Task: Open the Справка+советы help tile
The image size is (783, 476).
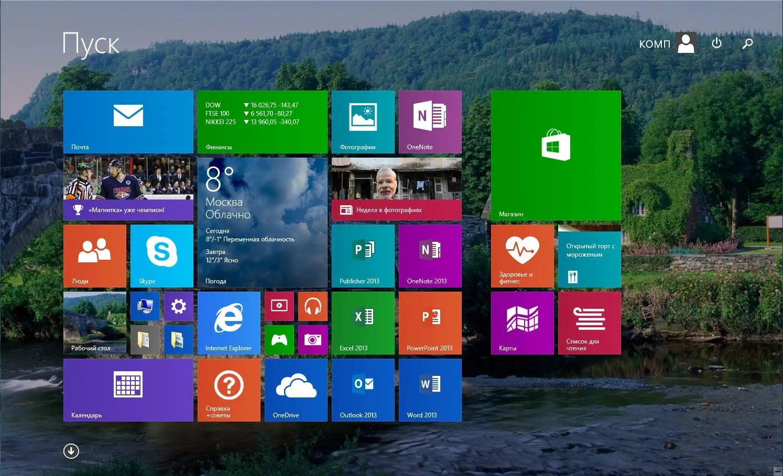Action: click(229, 390)
